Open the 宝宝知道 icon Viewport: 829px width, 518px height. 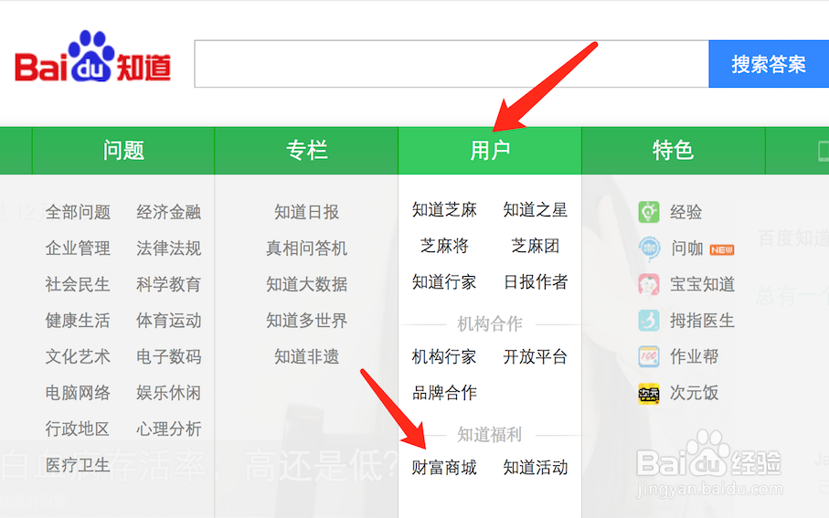[649, 284]
